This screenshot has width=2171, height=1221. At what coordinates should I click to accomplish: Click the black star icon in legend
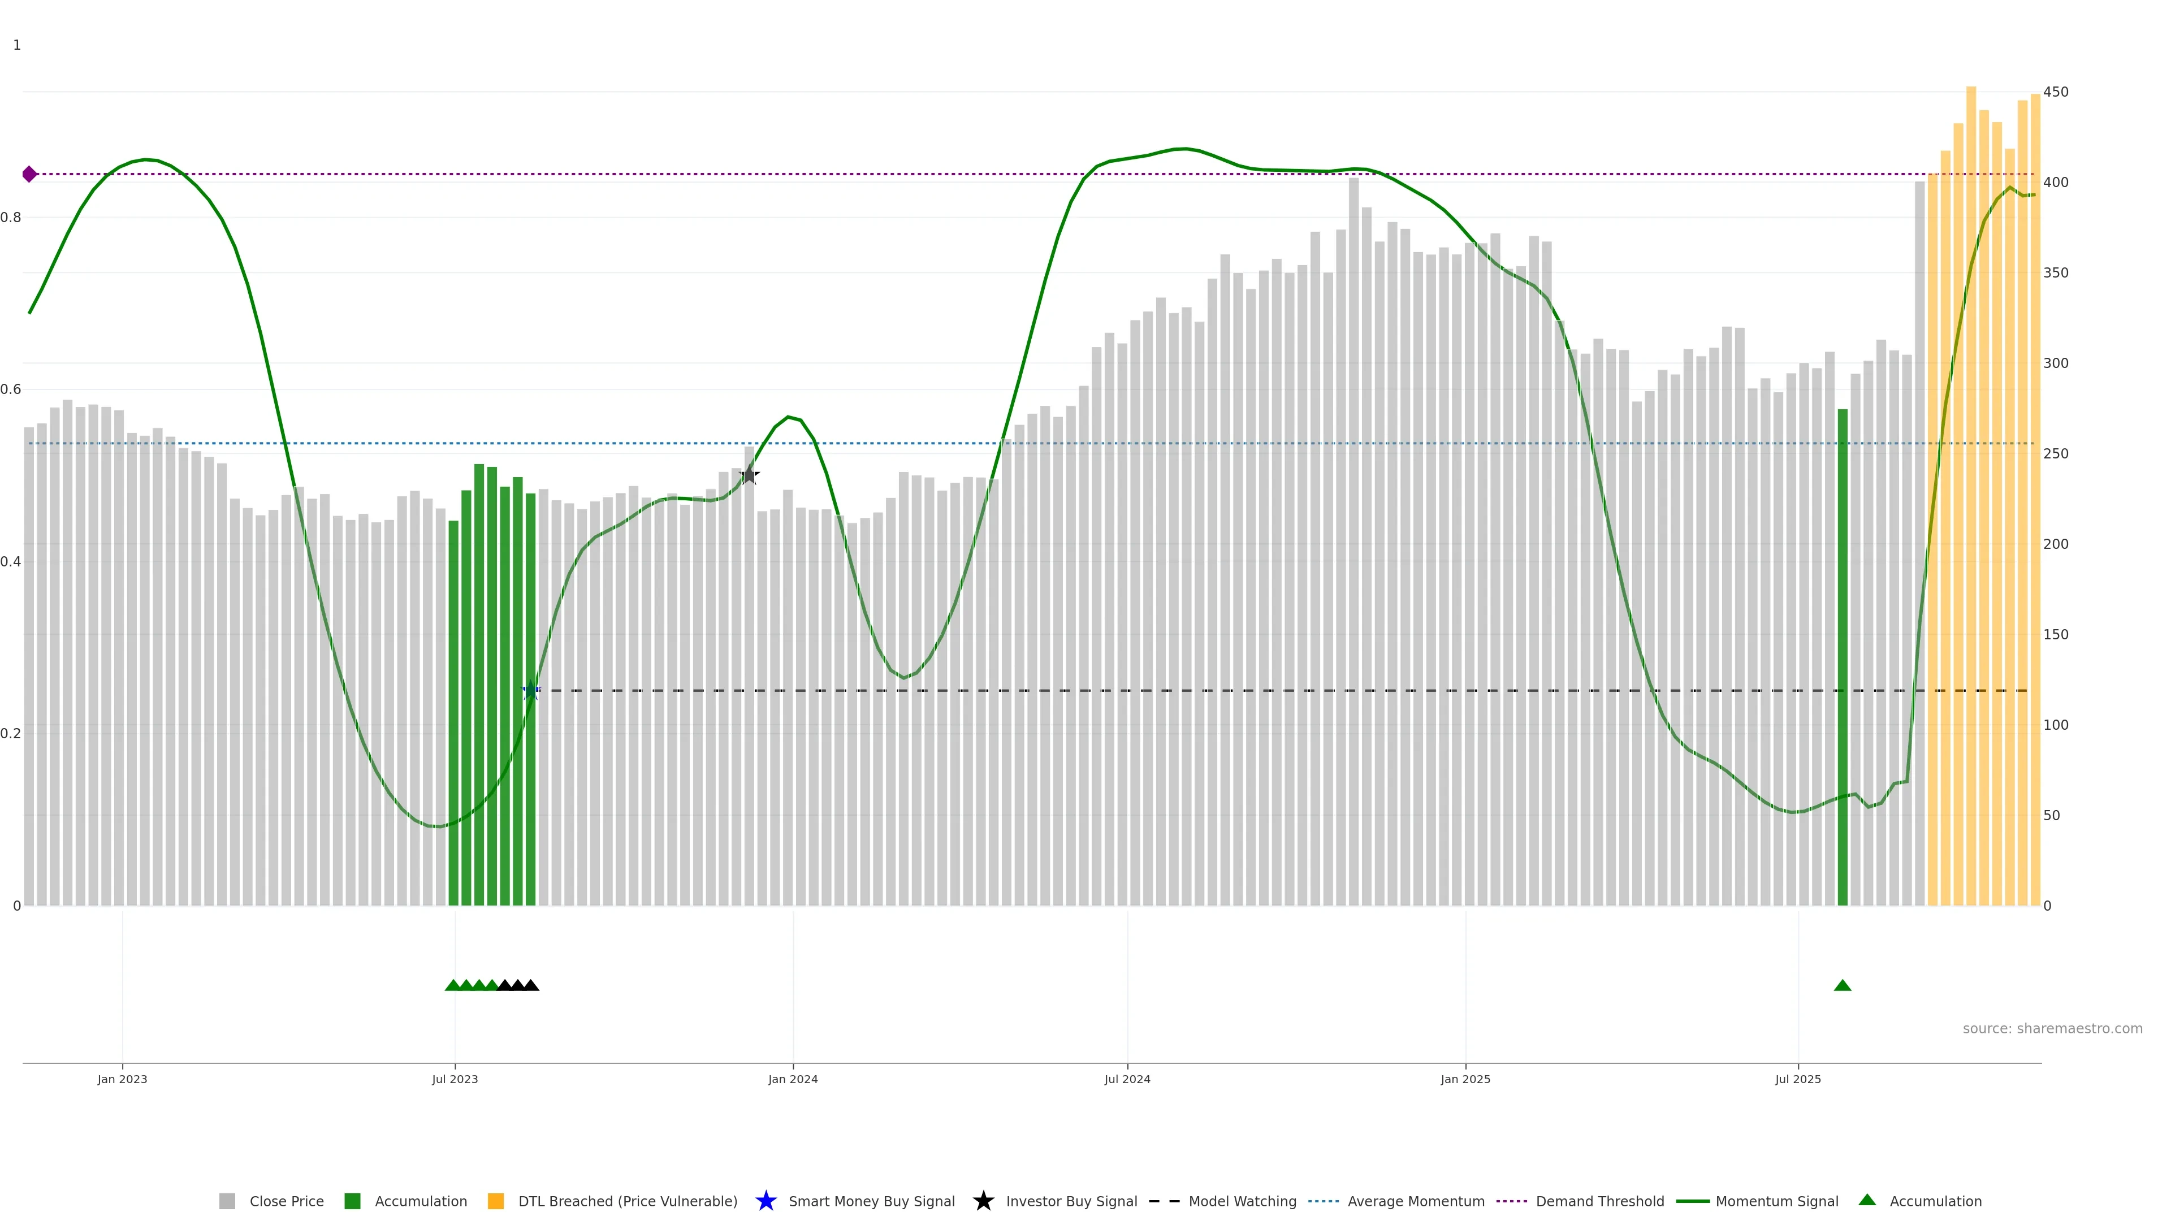983,1201
